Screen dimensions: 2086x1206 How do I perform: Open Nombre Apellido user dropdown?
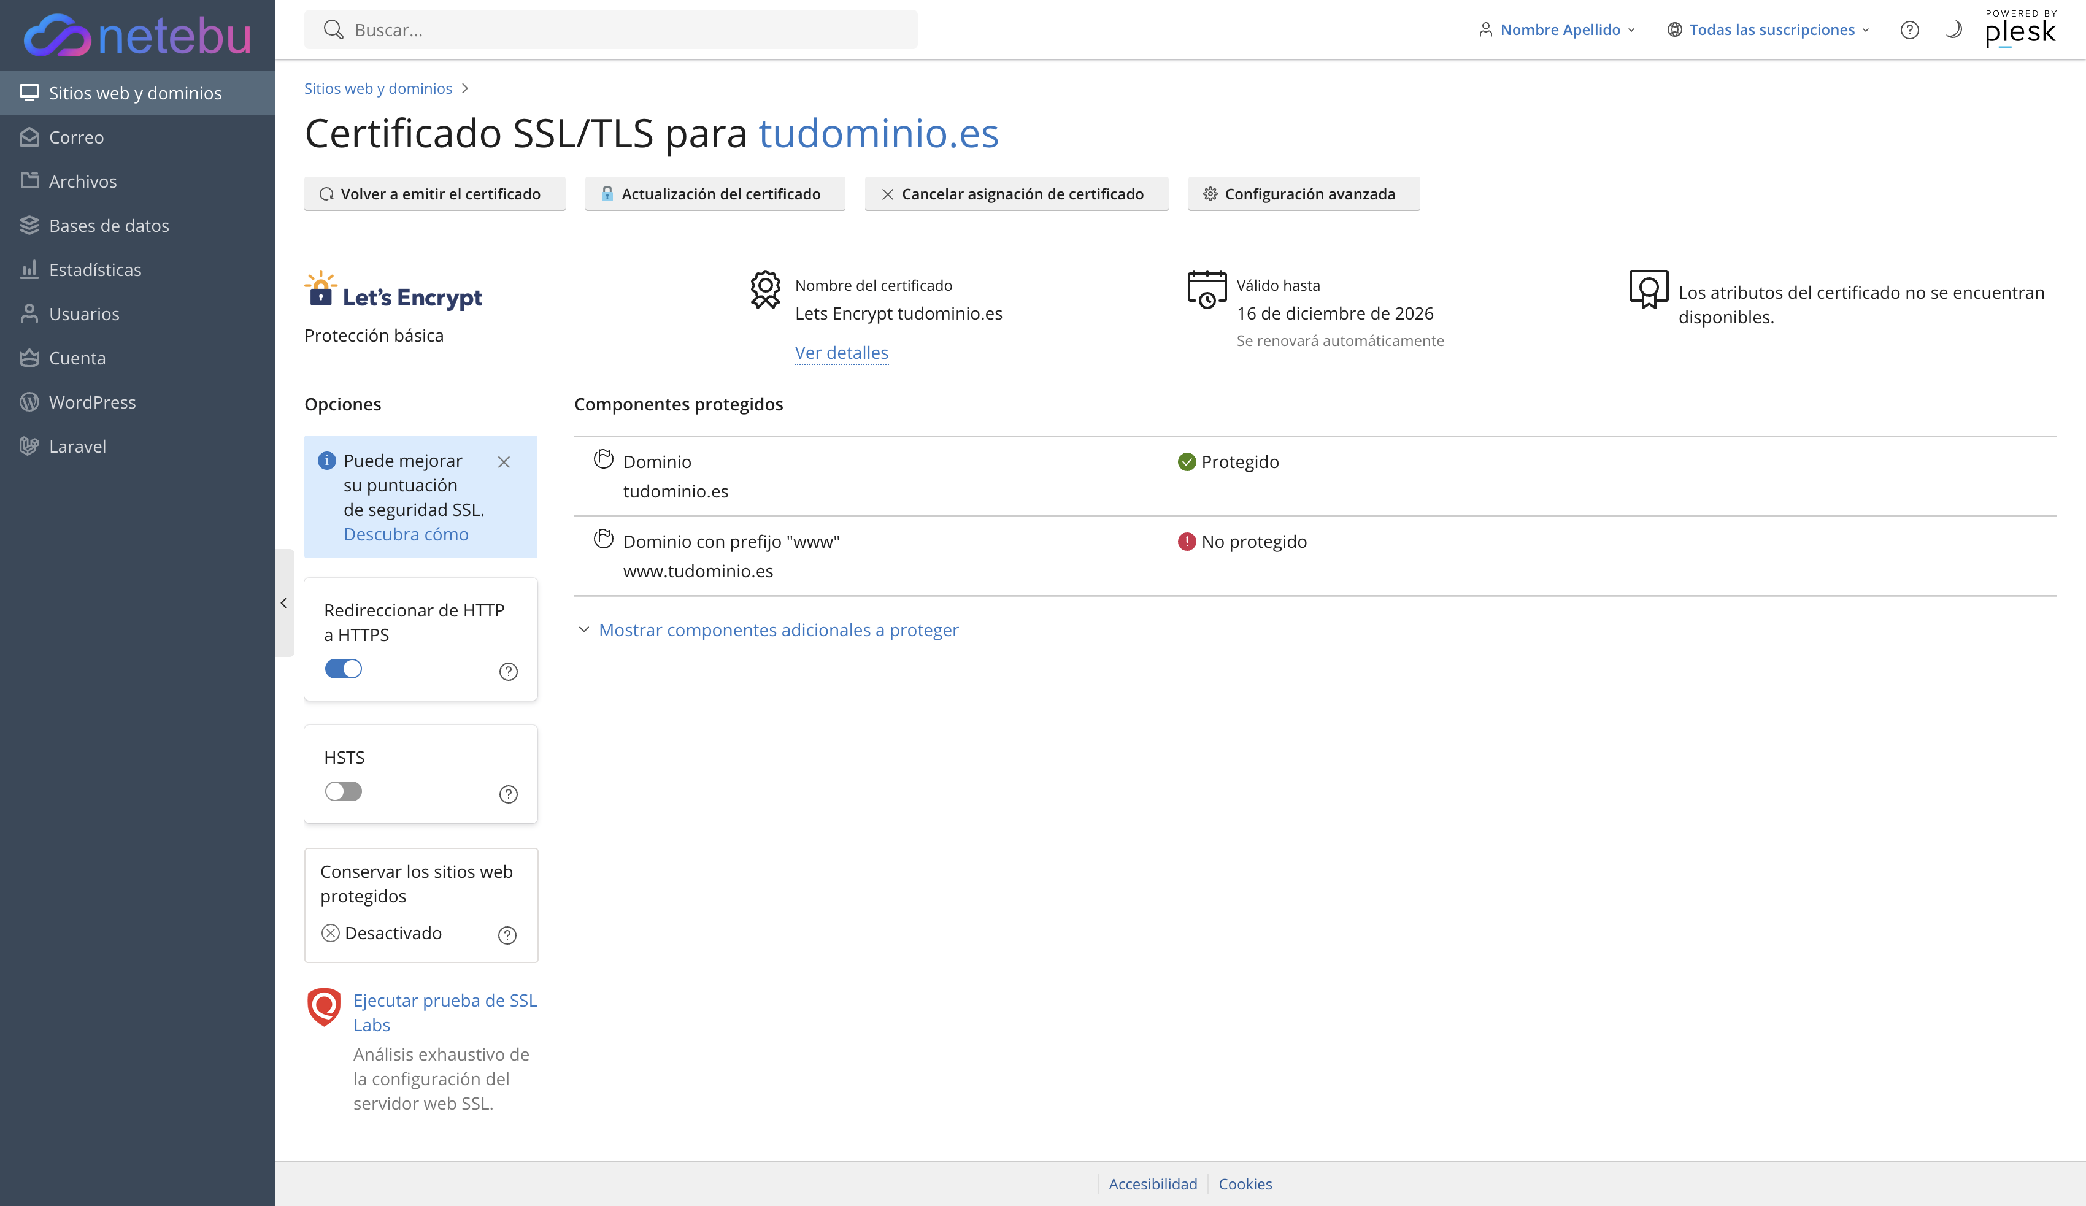[1557, 30]
